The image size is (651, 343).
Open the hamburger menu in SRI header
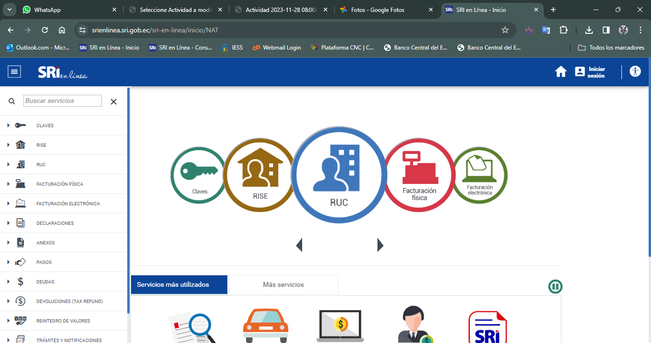14,72
